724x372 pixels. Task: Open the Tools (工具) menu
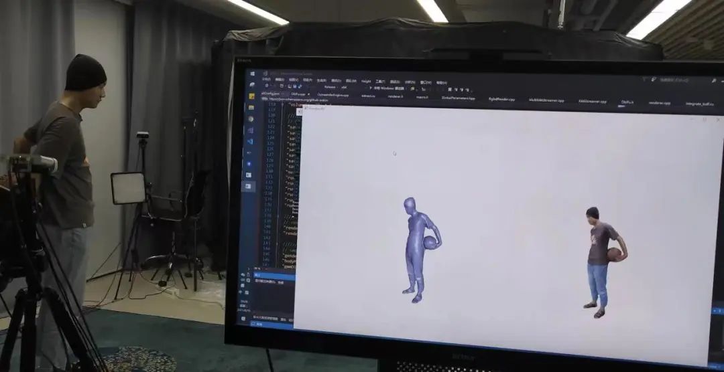click(x=380, y=82)
